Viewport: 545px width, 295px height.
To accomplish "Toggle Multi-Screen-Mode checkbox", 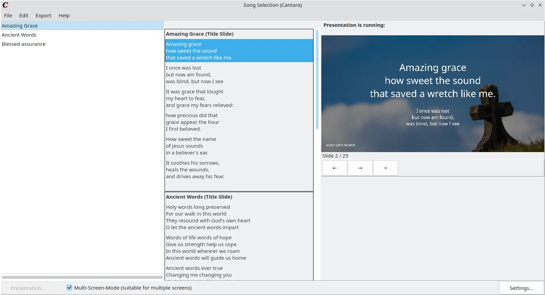I will [69, 288].
